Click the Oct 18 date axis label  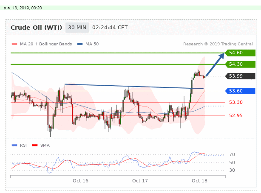click(x=199, y=181)
